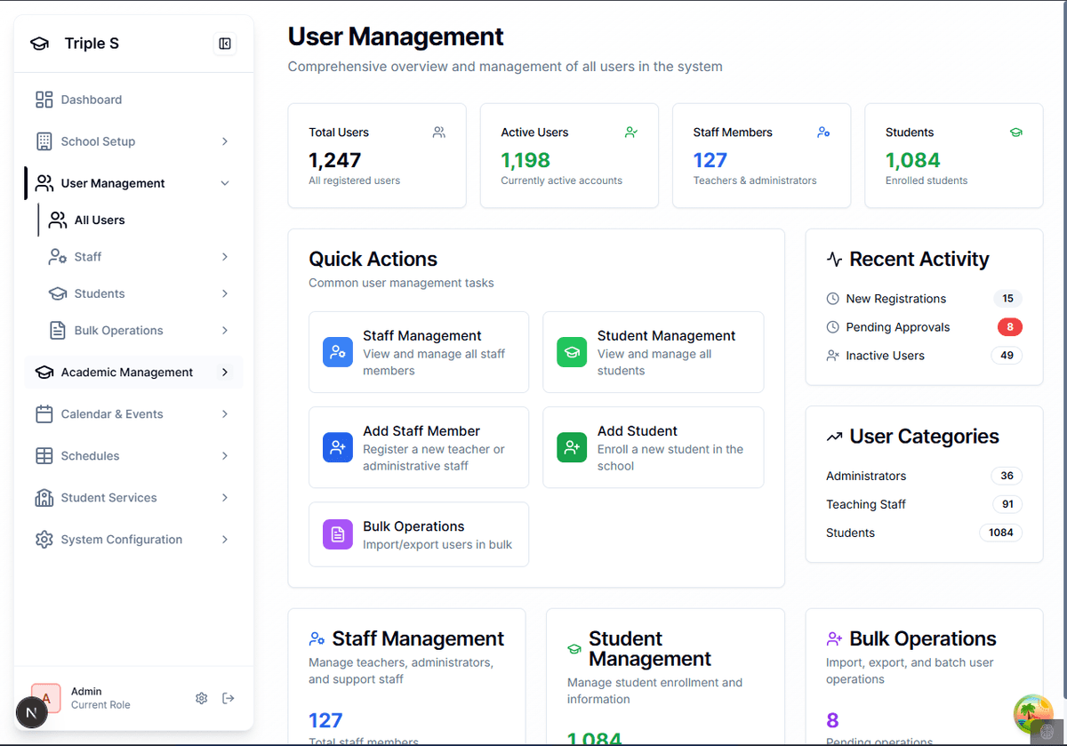This screenshot has width=1067, height=746.
Task: Select the Dashboard icon in the sidebar
Action: [43, 100]
